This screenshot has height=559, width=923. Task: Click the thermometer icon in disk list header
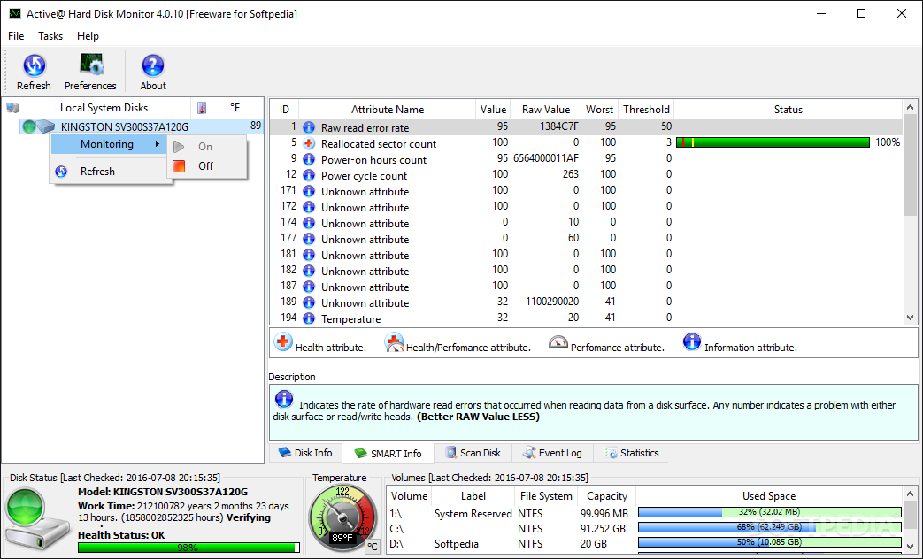[202, 108]
